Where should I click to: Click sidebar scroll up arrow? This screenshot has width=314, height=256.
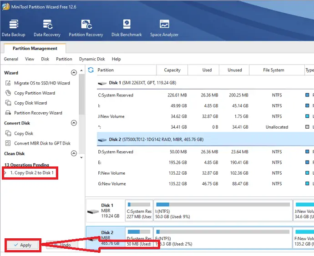pyautogui.click(x=81, y=70)
